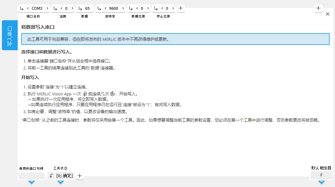Close the help panel with X
This screenshot has width=335, height=187.
click(328, 14)
